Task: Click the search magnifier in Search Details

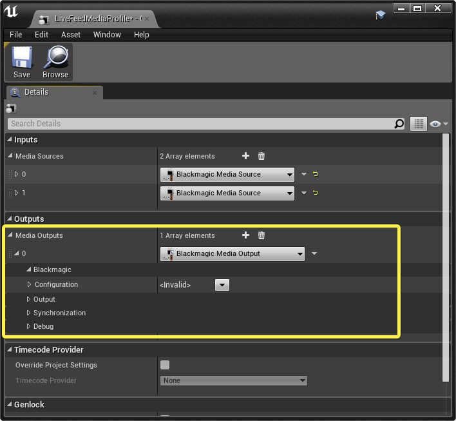Action: (x=399, y=124)
